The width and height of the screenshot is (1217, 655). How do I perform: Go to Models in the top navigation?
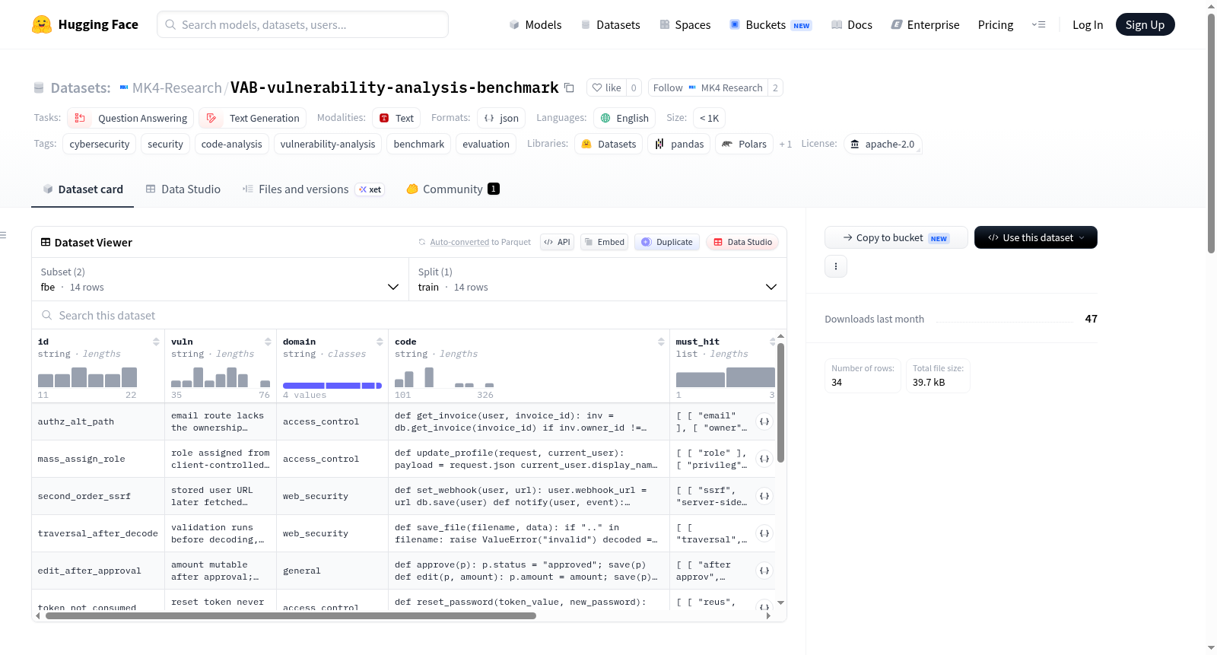point(535,24)
